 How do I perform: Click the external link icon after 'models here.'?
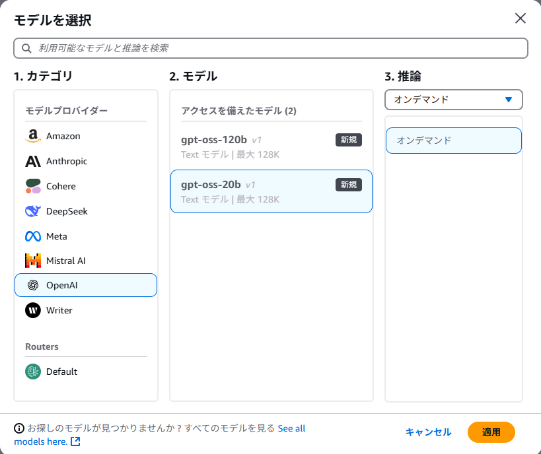point(75,441)
